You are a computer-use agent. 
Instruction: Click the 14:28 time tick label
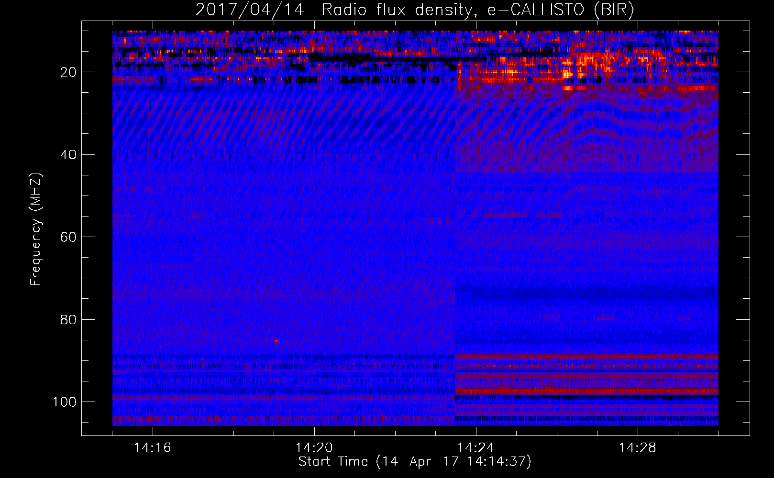(x=638, y=447)
